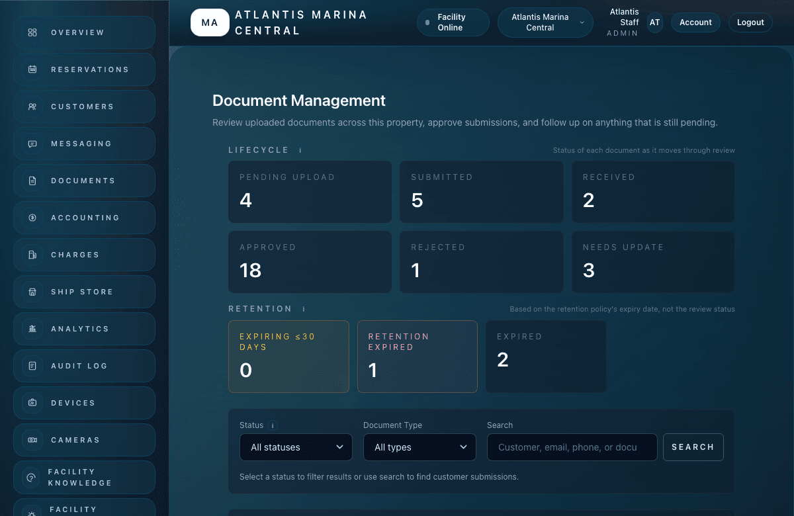Viewport: 794px width, 516px height.
Task: Click the Analytics chart icon
Action: pos(32,329)
